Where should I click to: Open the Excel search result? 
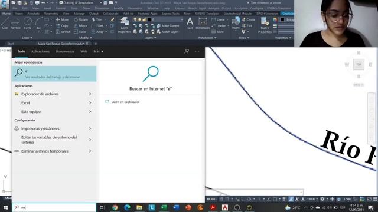[x=54, y=103]
